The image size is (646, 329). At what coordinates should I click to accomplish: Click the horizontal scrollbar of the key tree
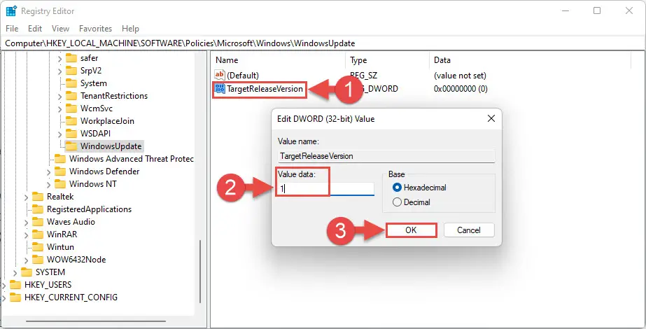(96, 321)
